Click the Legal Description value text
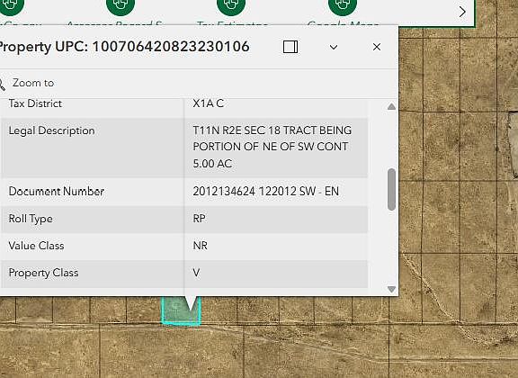 272,147
